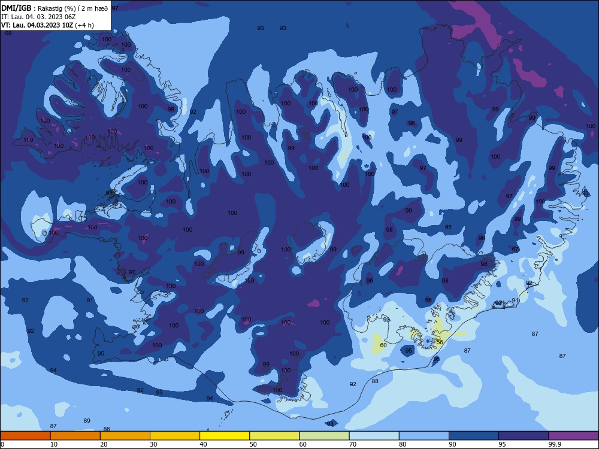
Task: Click the '86' humidity value on the map
Action: 107,429
